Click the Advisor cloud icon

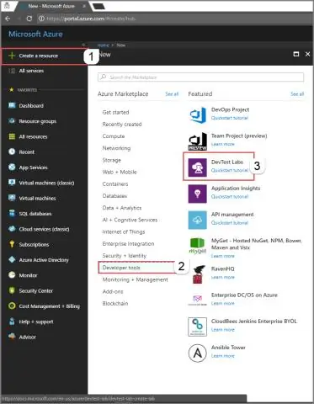pos(12,337)
